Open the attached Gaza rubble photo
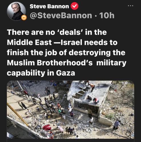 (70, 110)
